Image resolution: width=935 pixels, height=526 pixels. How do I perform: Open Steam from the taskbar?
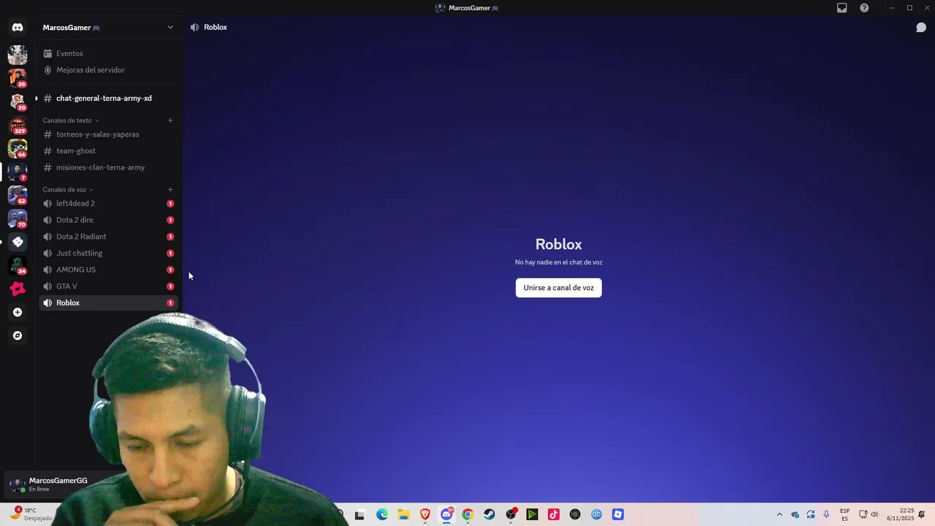click(489, 515)
